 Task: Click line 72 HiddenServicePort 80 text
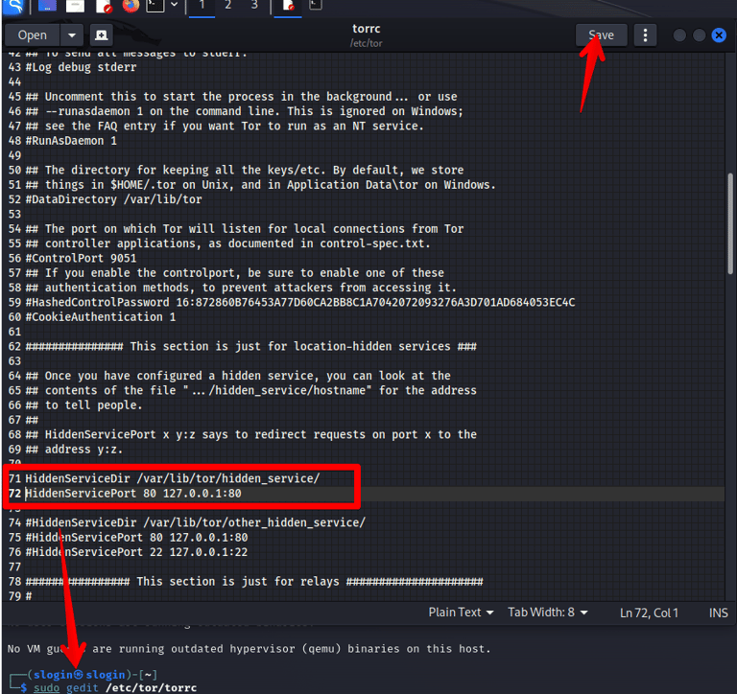(x=133, y=494)
